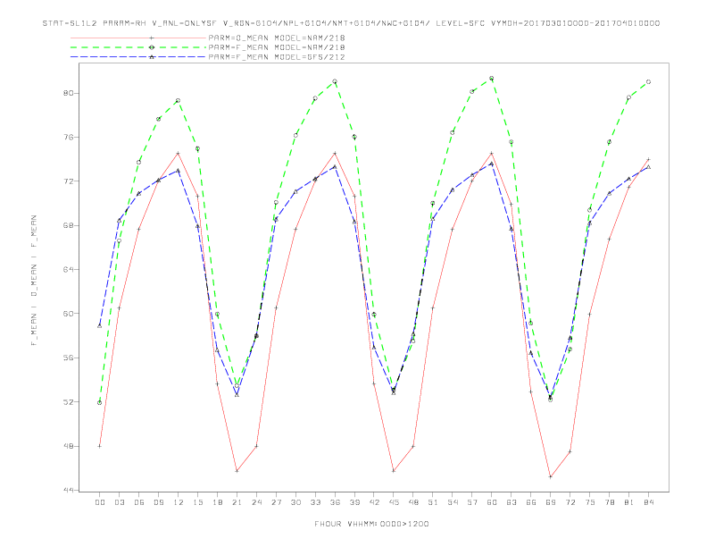Click the vertical axis title F_MEAN | O_MEAN | F_MEAN
The image size is (707, 547).
pyautogui.click(x=34, y=281)
